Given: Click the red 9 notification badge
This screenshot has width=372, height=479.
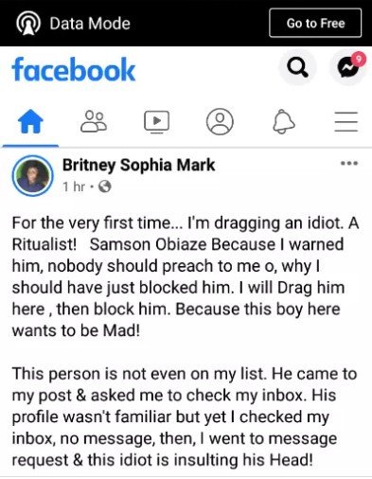Looking at the screenshot, I should 358,59.
